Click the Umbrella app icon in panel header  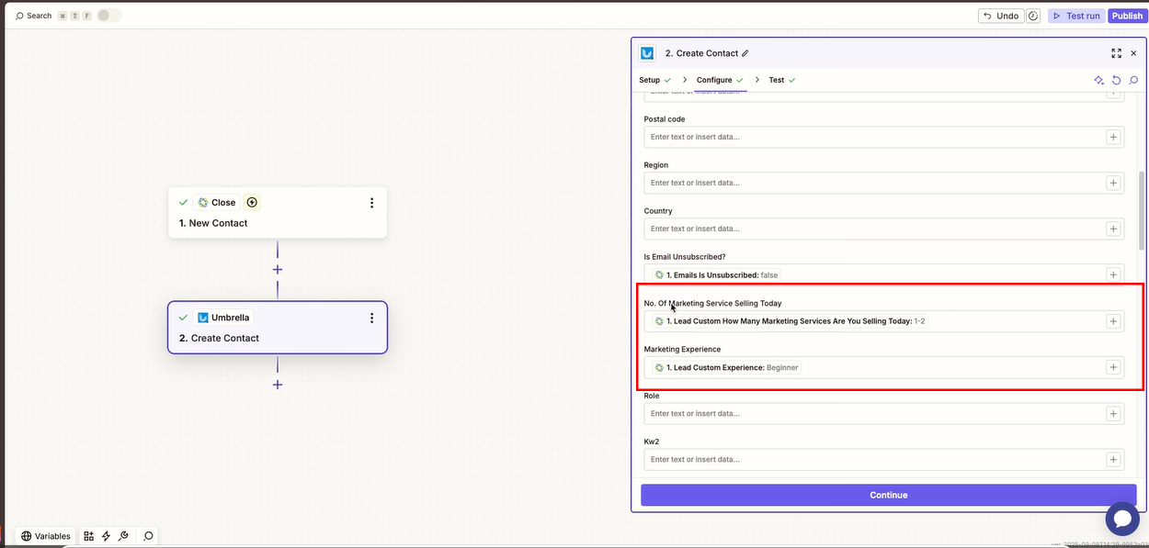pos(648,53)
